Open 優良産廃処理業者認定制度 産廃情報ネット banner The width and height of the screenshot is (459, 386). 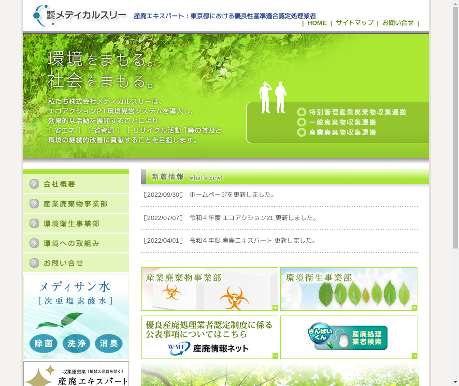210,337
